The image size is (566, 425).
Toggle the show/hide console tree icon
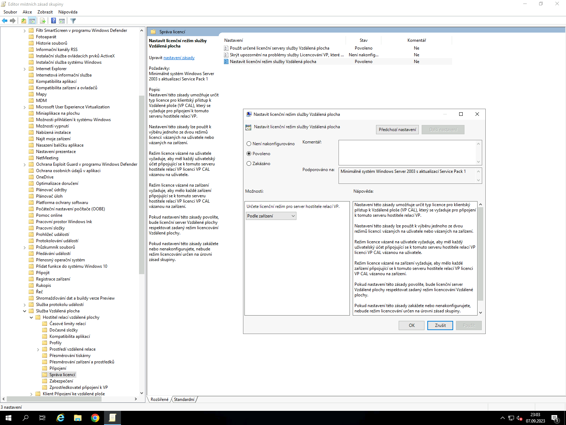click(32, 21)
